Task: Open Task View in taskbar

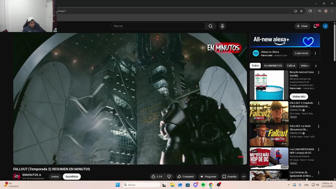Action: 164,185
